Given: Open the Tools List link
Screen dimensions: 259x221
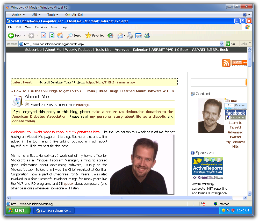Looking at the screenshot, I should [103, 49].
